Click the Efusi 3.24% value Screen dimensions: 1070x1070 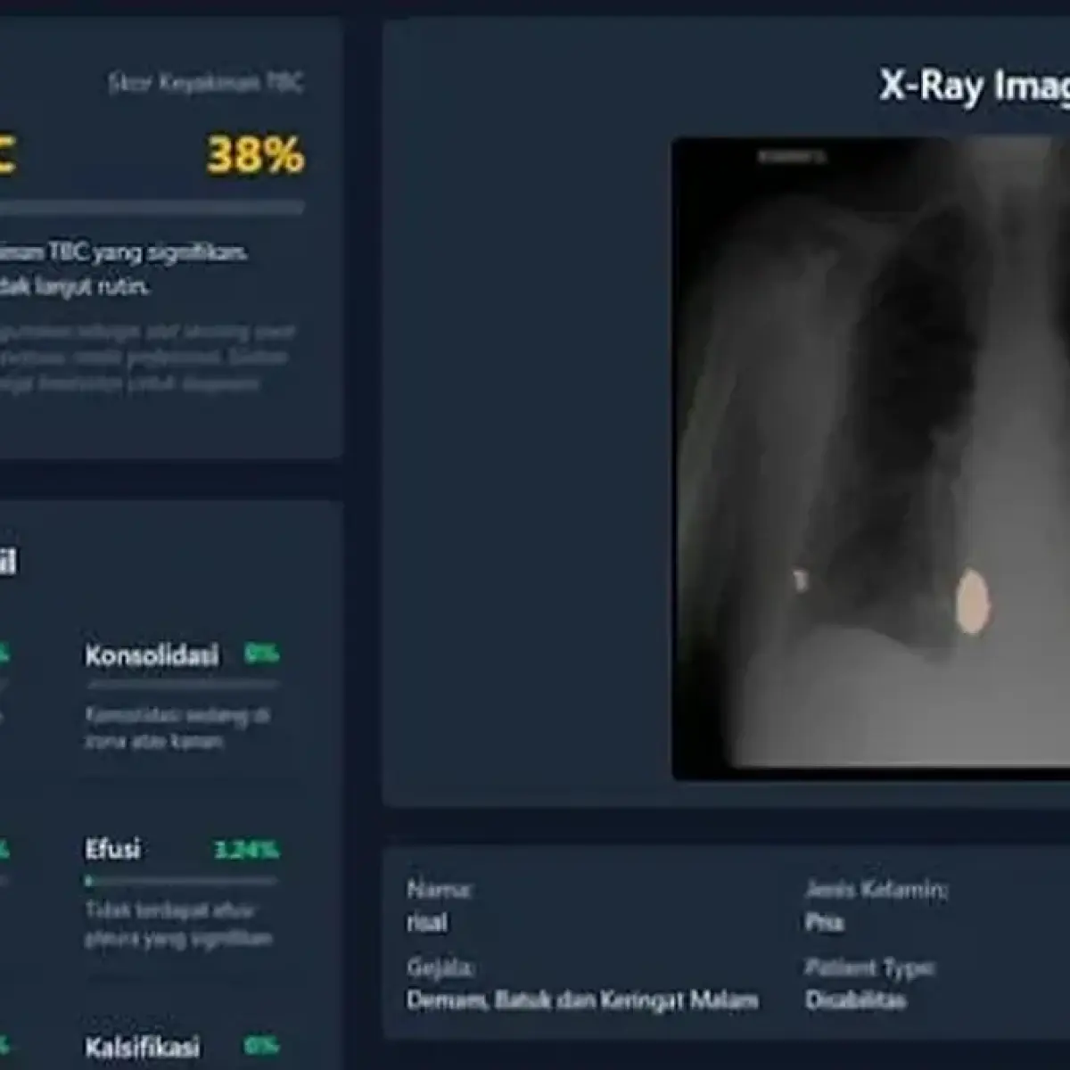247,850
